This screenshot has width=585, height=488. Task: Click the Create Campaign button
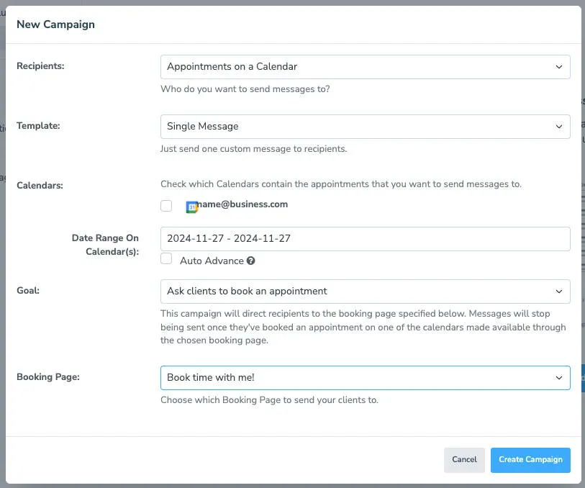pyautogui.click(x=530, y=459)
